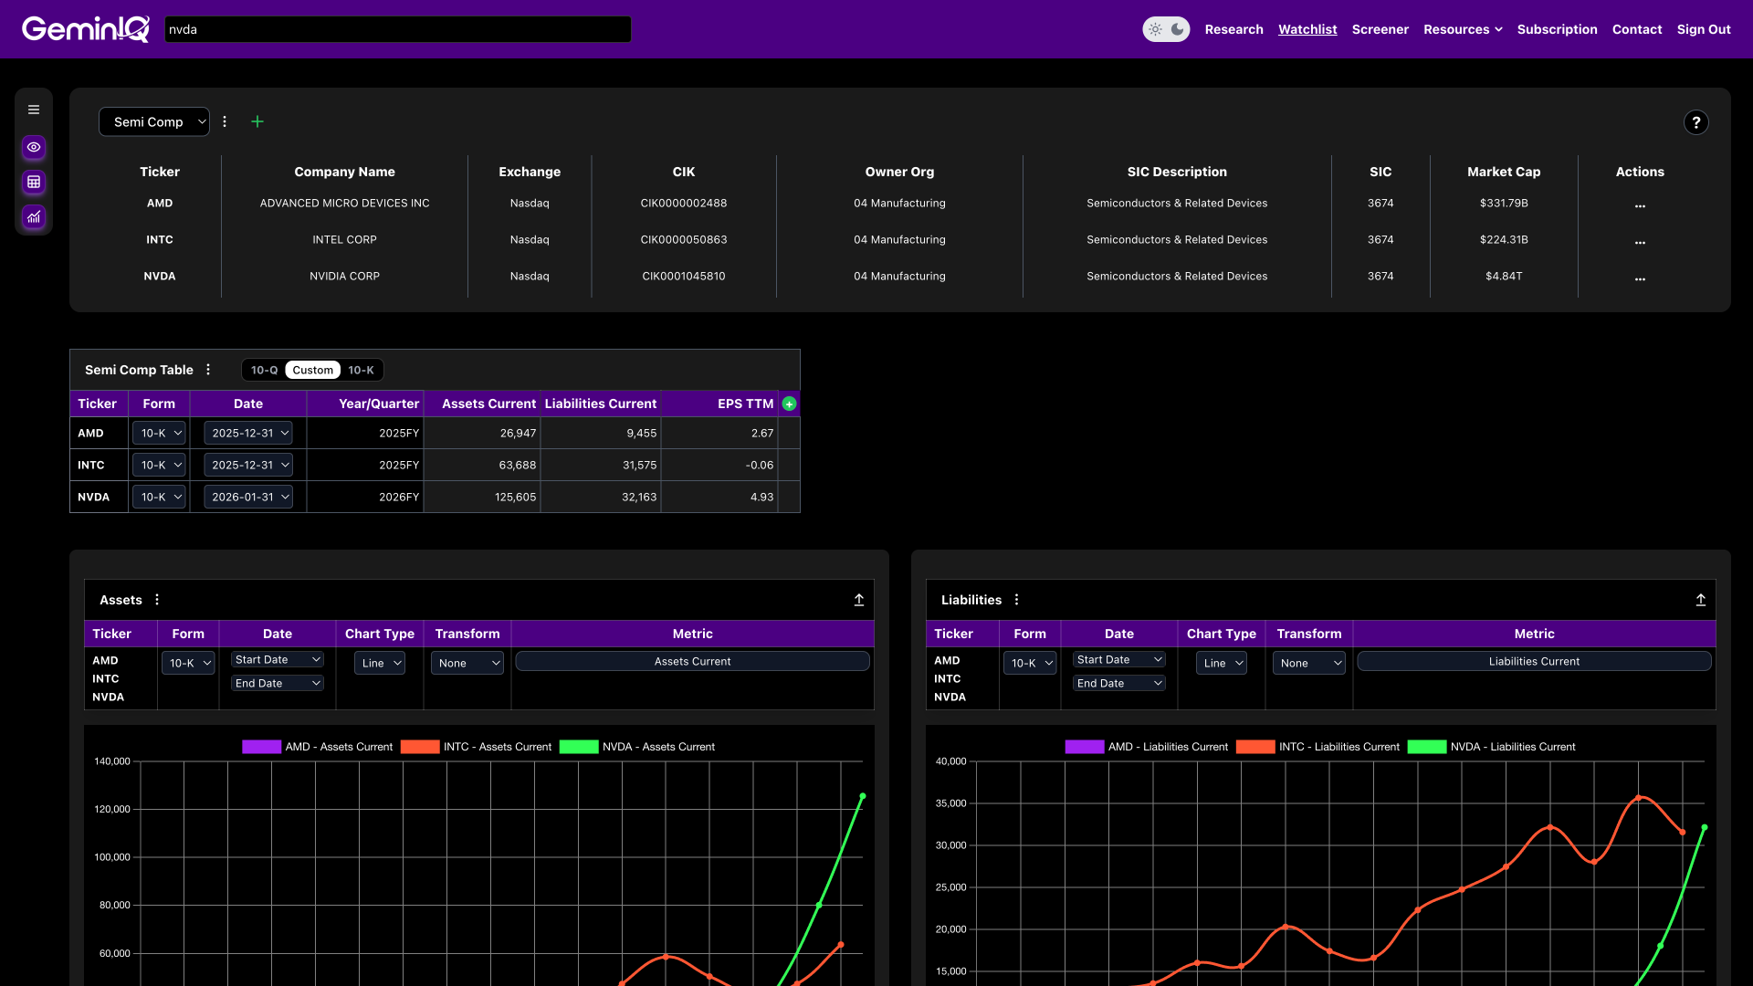Switch table to 10-Q mode
Viewport: 1753px width, 986px height.
pos(264,370)
